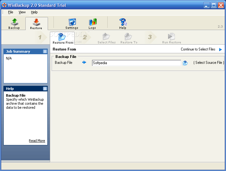Image resolution: width=226 pixels, height=171 pixels.
Task: Maximize the WinBackup window
Action: pyautogui.click(x=214, y=6)
